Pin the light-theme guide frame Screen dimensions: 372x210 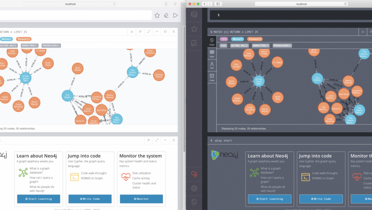(149, 140)
